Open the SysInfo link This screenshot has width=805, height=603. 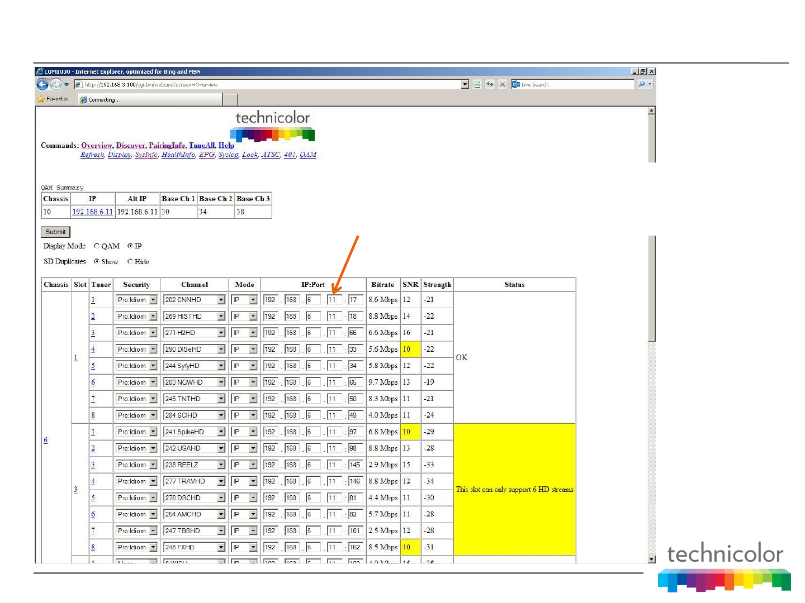[146, 155]
